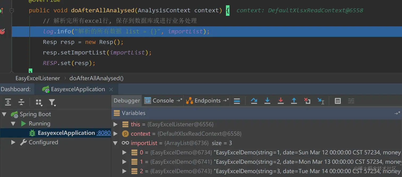
Task: Click Step Over debugger icon
Action: tap(254, 101)
